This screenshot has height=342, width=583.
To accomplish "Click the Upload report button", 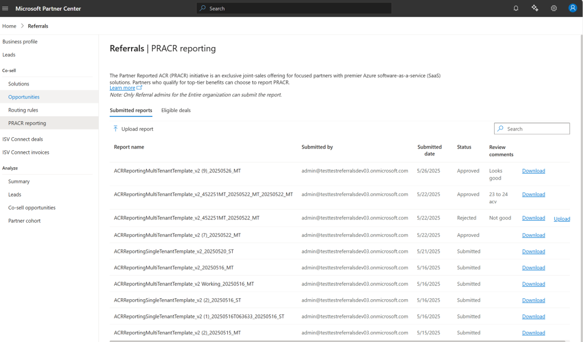I will coord(133,129).
